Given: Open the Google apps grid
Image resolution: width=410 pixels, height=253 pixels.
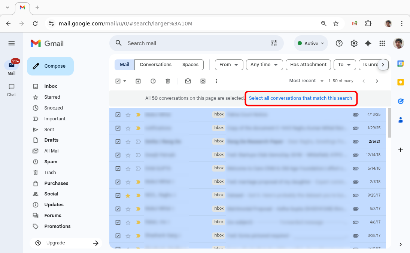Looking at the screenshot, I should pos(382,43).
